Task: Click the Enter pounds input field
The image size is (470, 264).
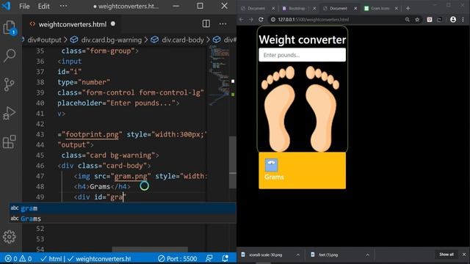Action: (x=302, y=55)
